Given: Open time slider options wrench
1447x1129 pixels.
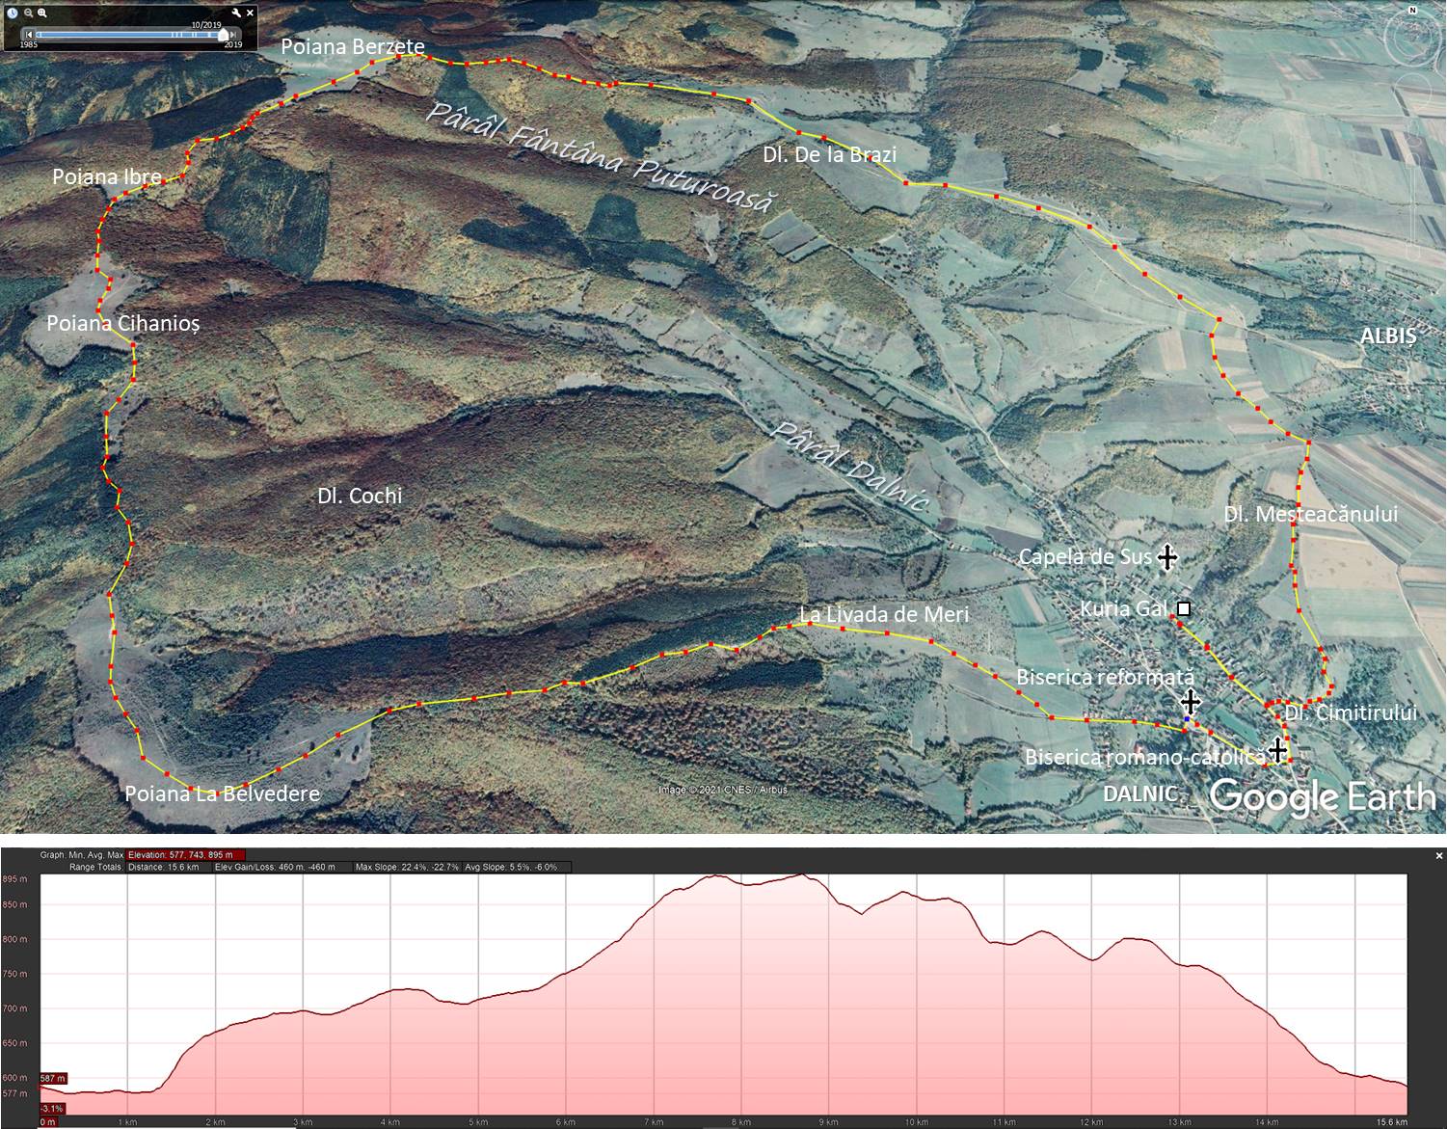Looking at the screenshot, I should (237, 13).
